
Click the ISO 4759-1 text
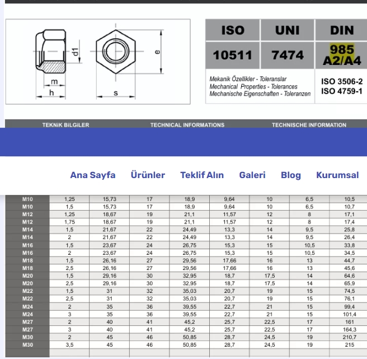pos(342,91)
